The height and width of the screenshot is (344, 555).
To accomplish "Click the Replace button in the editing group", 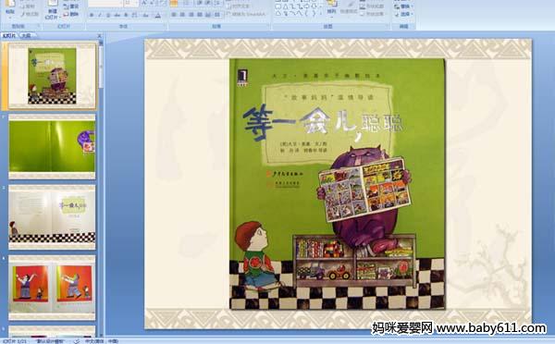I will [402, 6].
